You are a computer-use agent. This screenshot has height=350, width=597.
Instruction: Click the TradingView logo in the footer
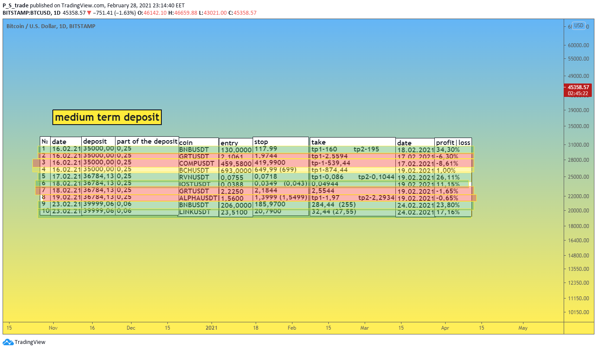(x=24, y=342)
